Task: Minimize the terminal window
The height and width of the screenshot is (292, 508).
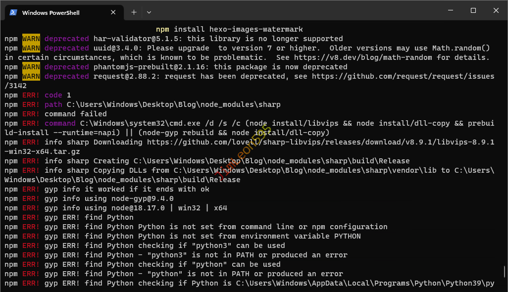Action: [x=451, y=10]
